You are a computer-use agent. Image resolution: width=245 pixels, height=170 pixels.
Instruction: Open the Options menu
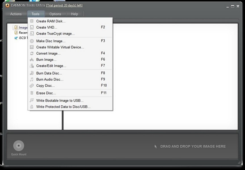pos(55,14)
